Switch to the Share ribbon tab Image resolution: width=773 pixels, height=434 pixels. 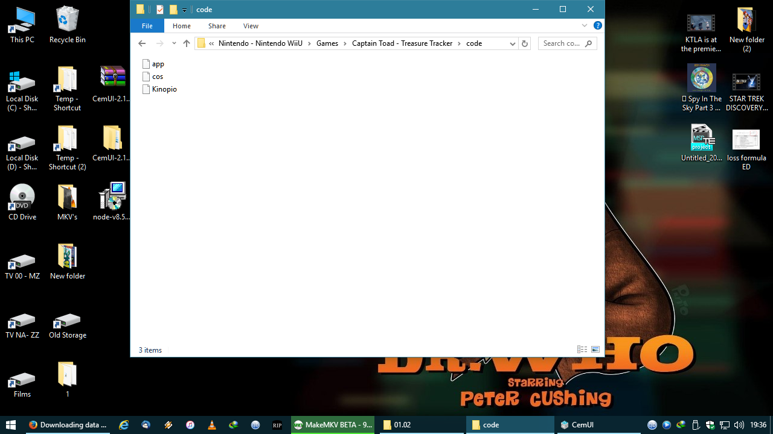click(x=217, y=26)
